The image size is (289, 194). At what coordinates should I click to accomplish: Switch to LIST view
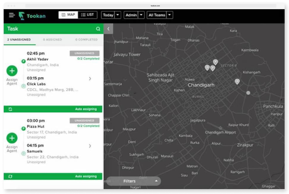coord(88,15)
